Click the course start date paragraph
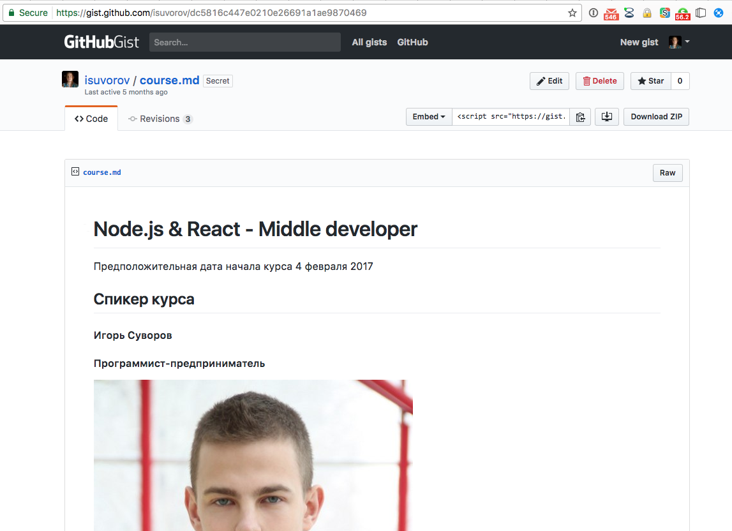The height and width of the screenshot is (531, 732). coord(234,266)
